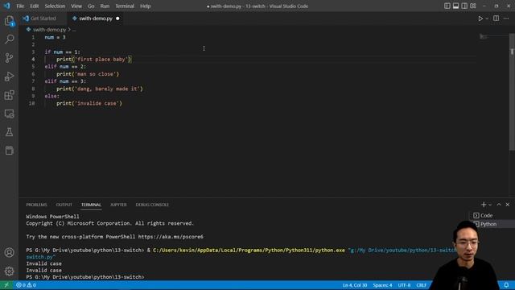Open the Search view
The width and height of the screenshot is (515, 290).
click(9, 39)
